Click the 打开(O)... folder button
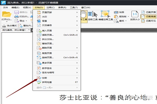The image size is (157, 104). pos(7,16)
